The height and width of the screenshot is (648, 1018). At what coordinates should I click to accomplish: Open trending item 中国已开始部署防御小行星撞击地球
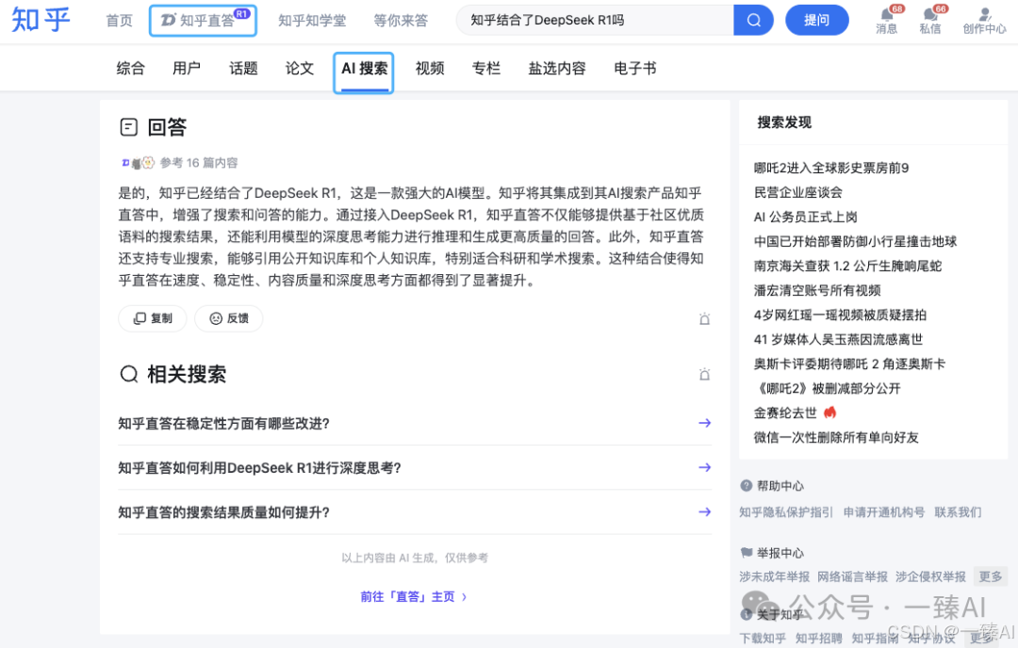(x=855, y=242)
